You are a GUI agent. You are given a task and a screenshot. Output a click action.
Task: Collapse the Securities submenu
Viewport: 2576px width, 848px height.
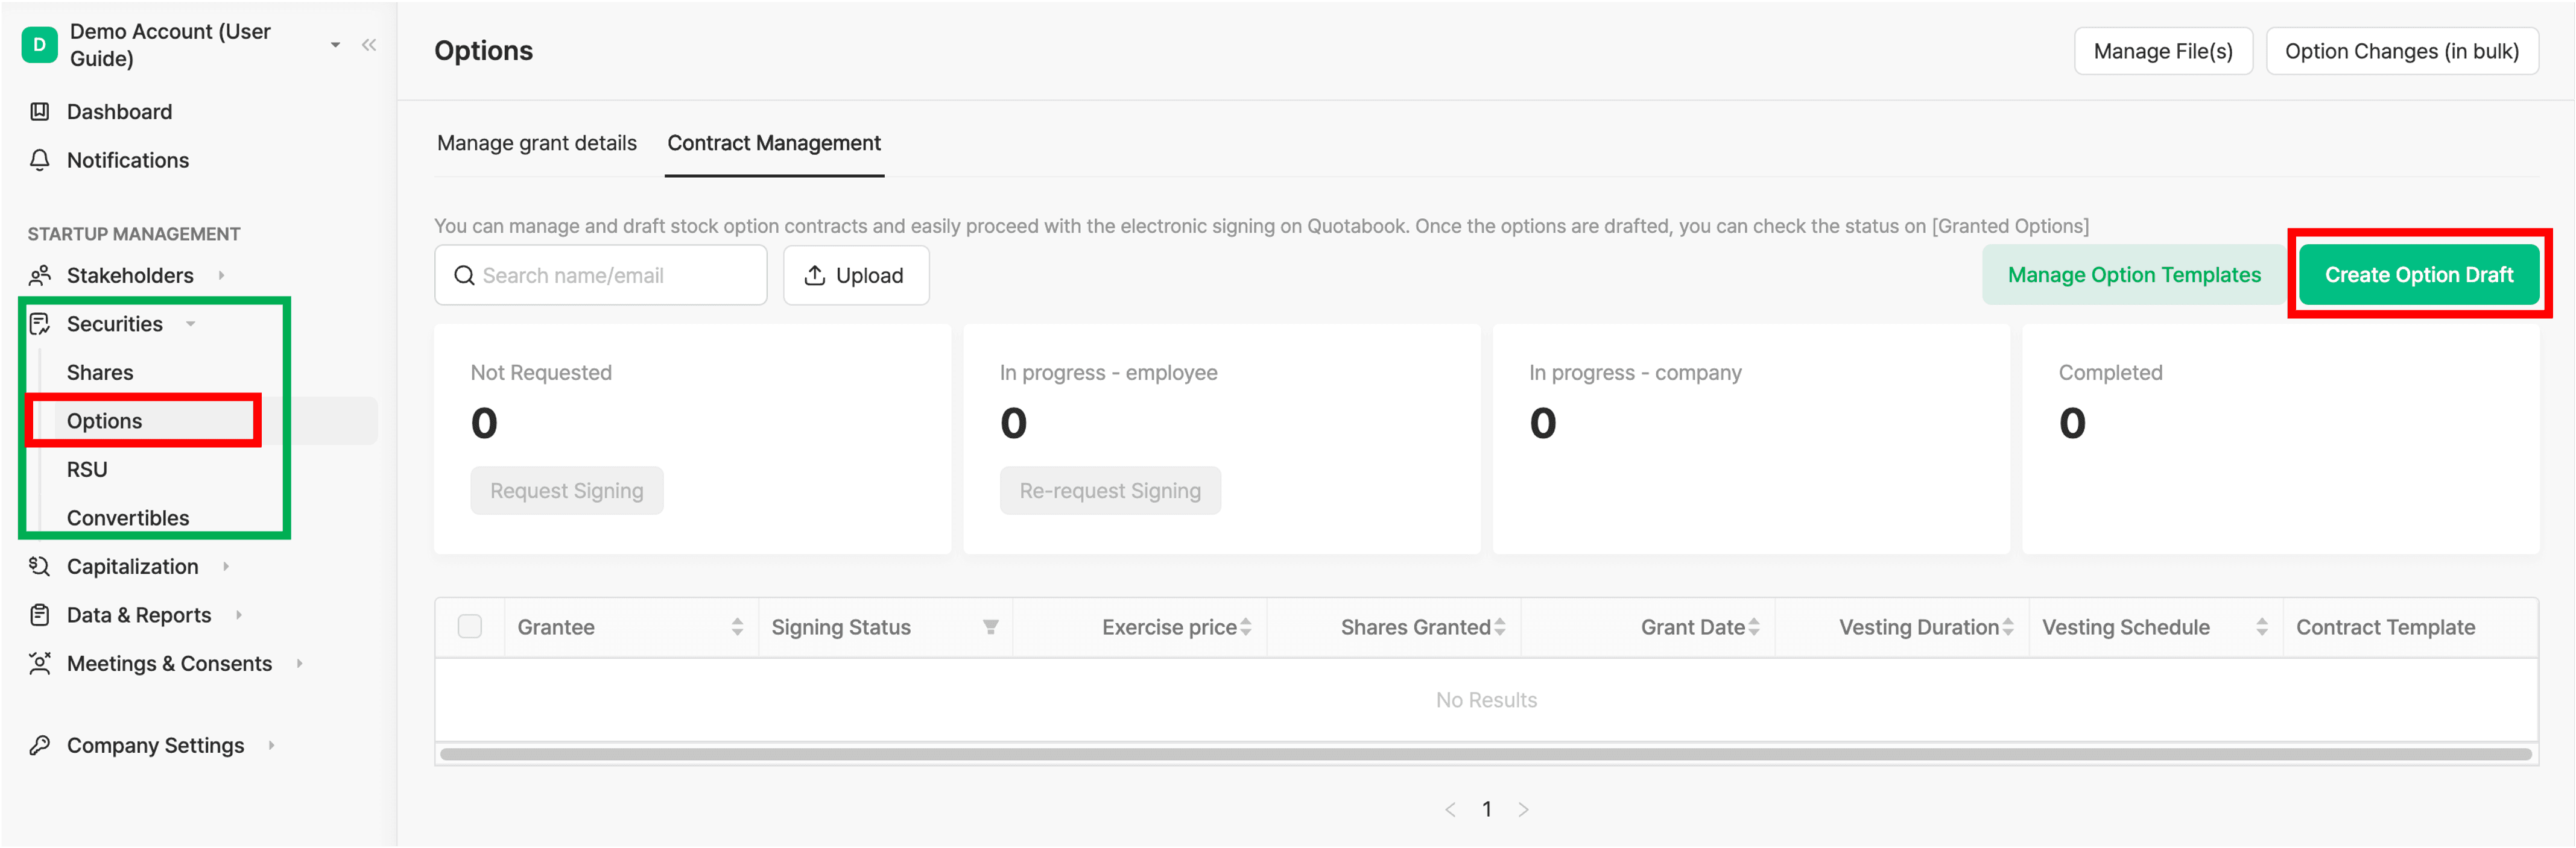pyautogui.click(x=190, y=324)
